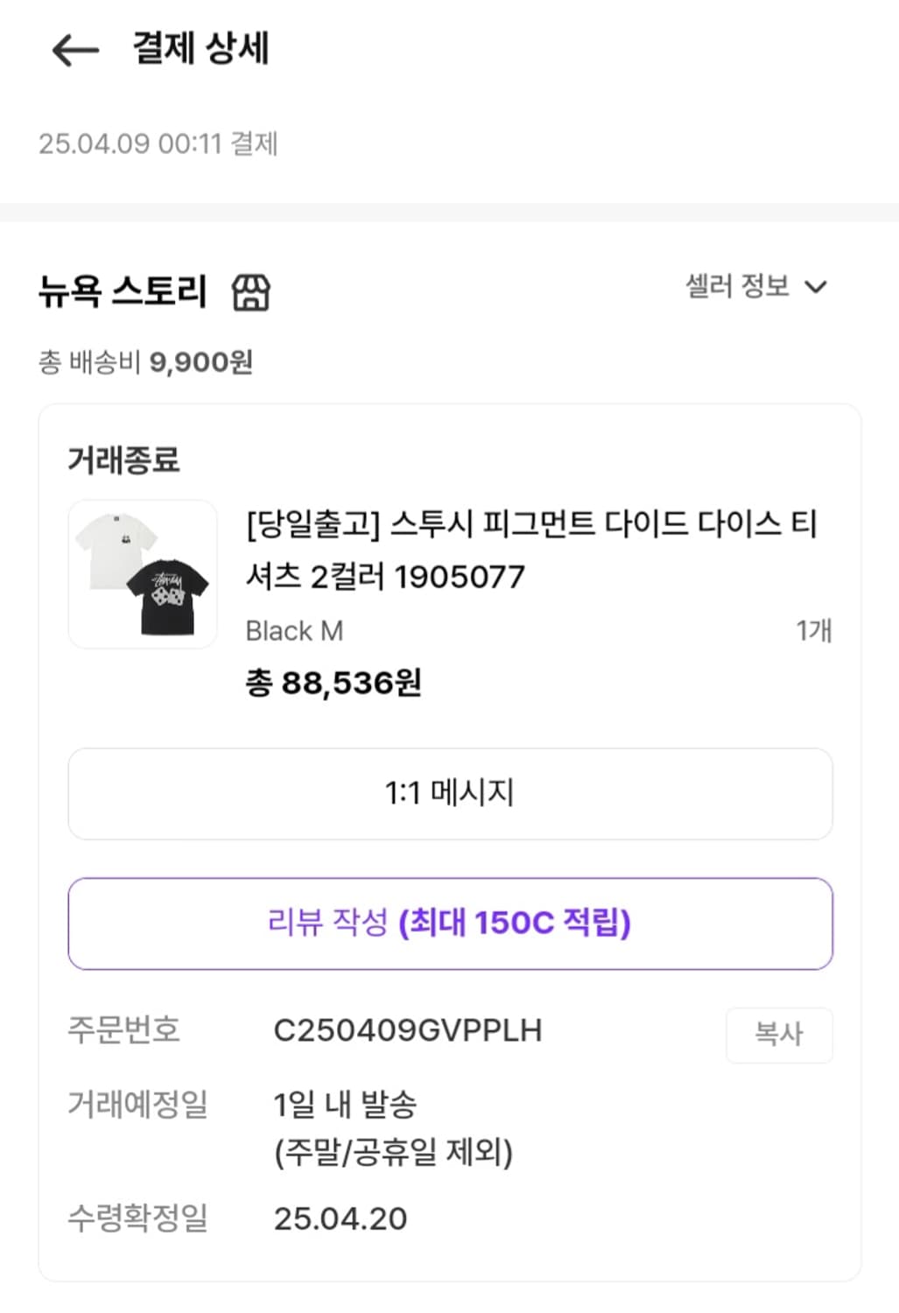Open the Stussy t-shirt product thumbnail
The image size is (899, 1313).
[x=143, y=574]
